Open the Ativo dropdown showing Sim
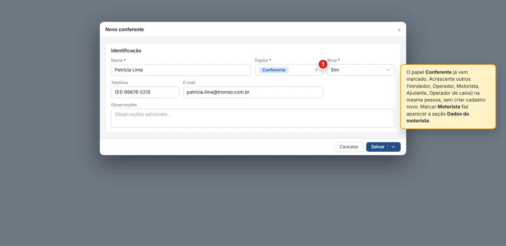 [x=361, y=70]
